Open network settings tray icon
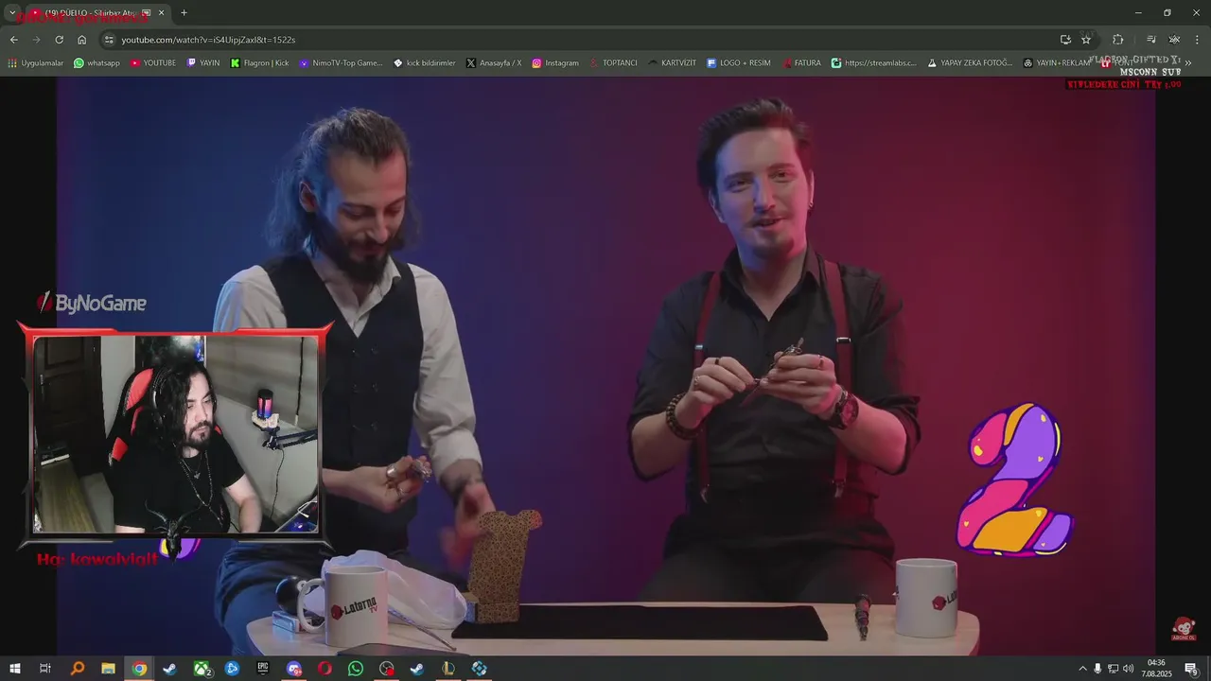1211x681 pixels. (x=1113, y=669)
